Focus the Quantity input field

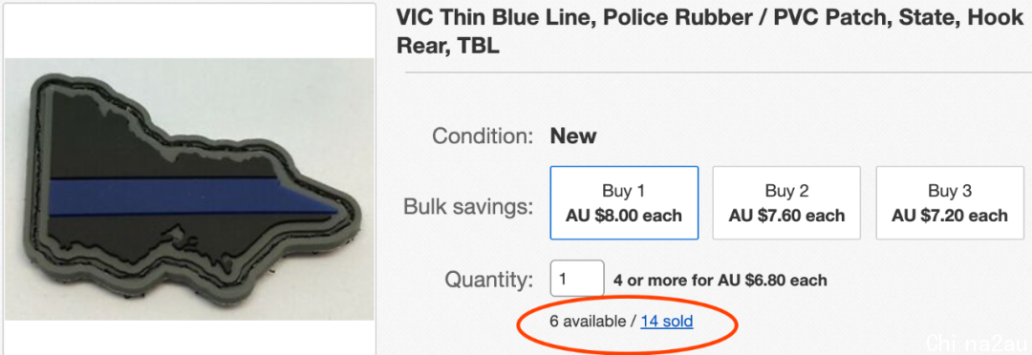coord(577,279)
